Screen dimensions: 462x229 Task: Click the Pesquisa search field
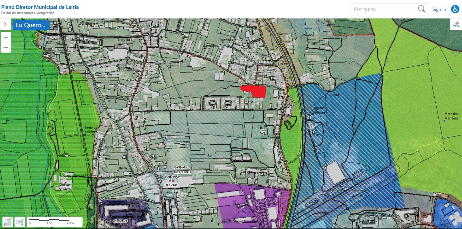pyautogui.click(x=384, y=9)
